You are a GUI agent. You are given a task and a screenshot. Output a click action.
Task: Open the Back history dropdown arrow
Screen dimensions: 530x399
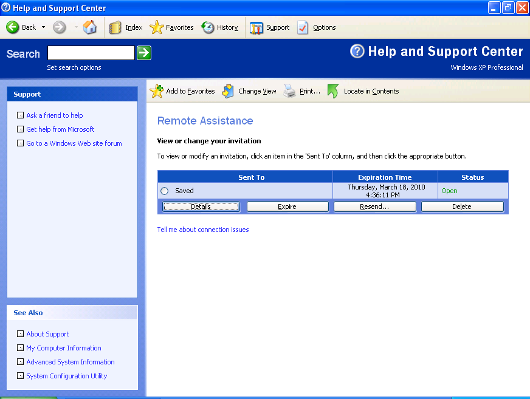(43, 27)
